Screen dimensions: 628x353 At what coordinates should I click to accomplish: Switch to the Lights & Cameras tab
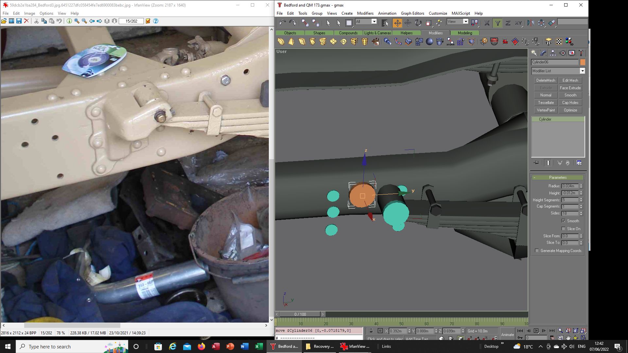377,33
